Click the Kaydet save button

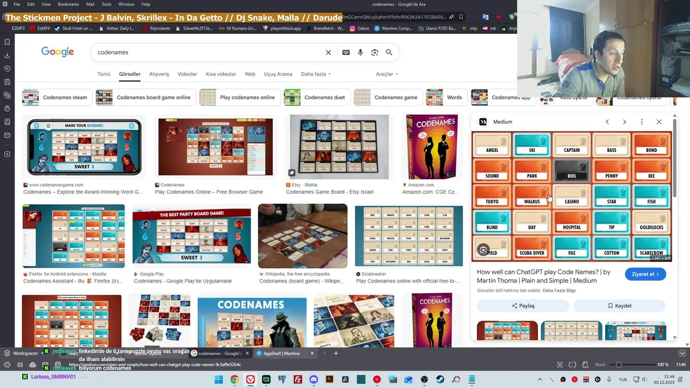619,306
